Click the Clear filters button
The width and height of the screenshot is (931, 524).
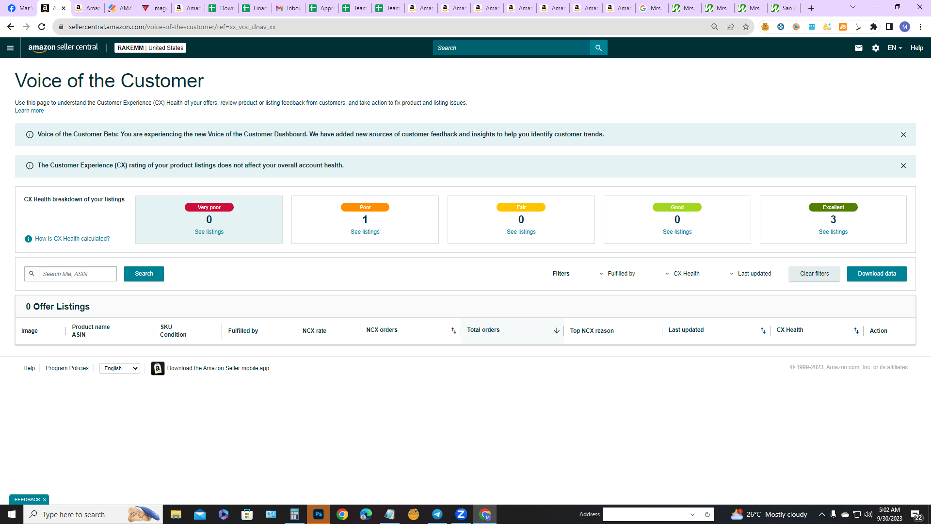[815, 274]
